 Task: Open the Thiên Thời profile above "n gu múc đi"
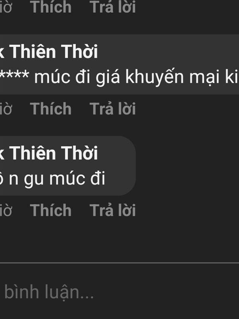pyautogui.click(x=49, y=153)
